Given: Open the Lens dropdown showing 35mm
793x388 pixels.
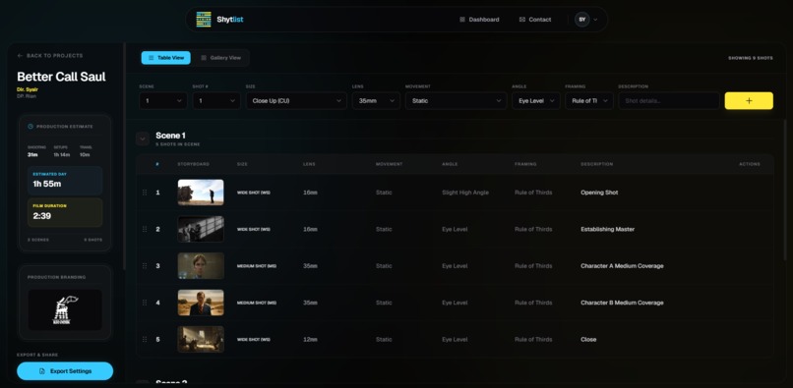Looking at the screenshot, I should 376,100.
